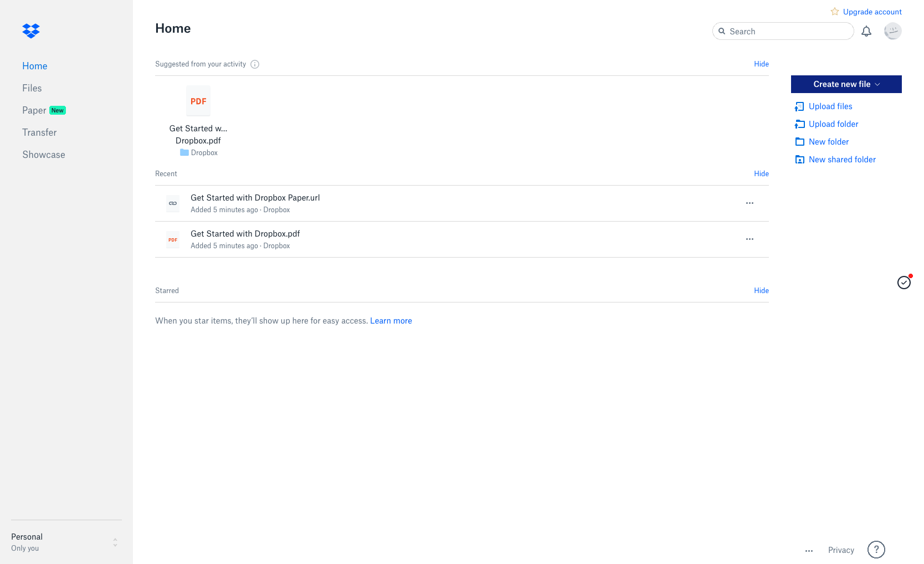Go to Home in the sidebar
Screen dimensions: 924x564
pos(35,66)
